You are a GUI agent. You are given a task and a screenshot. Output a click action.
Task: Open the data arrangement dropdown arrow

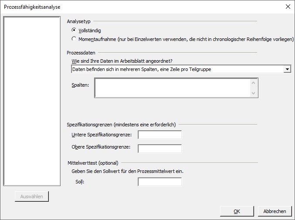287,69
